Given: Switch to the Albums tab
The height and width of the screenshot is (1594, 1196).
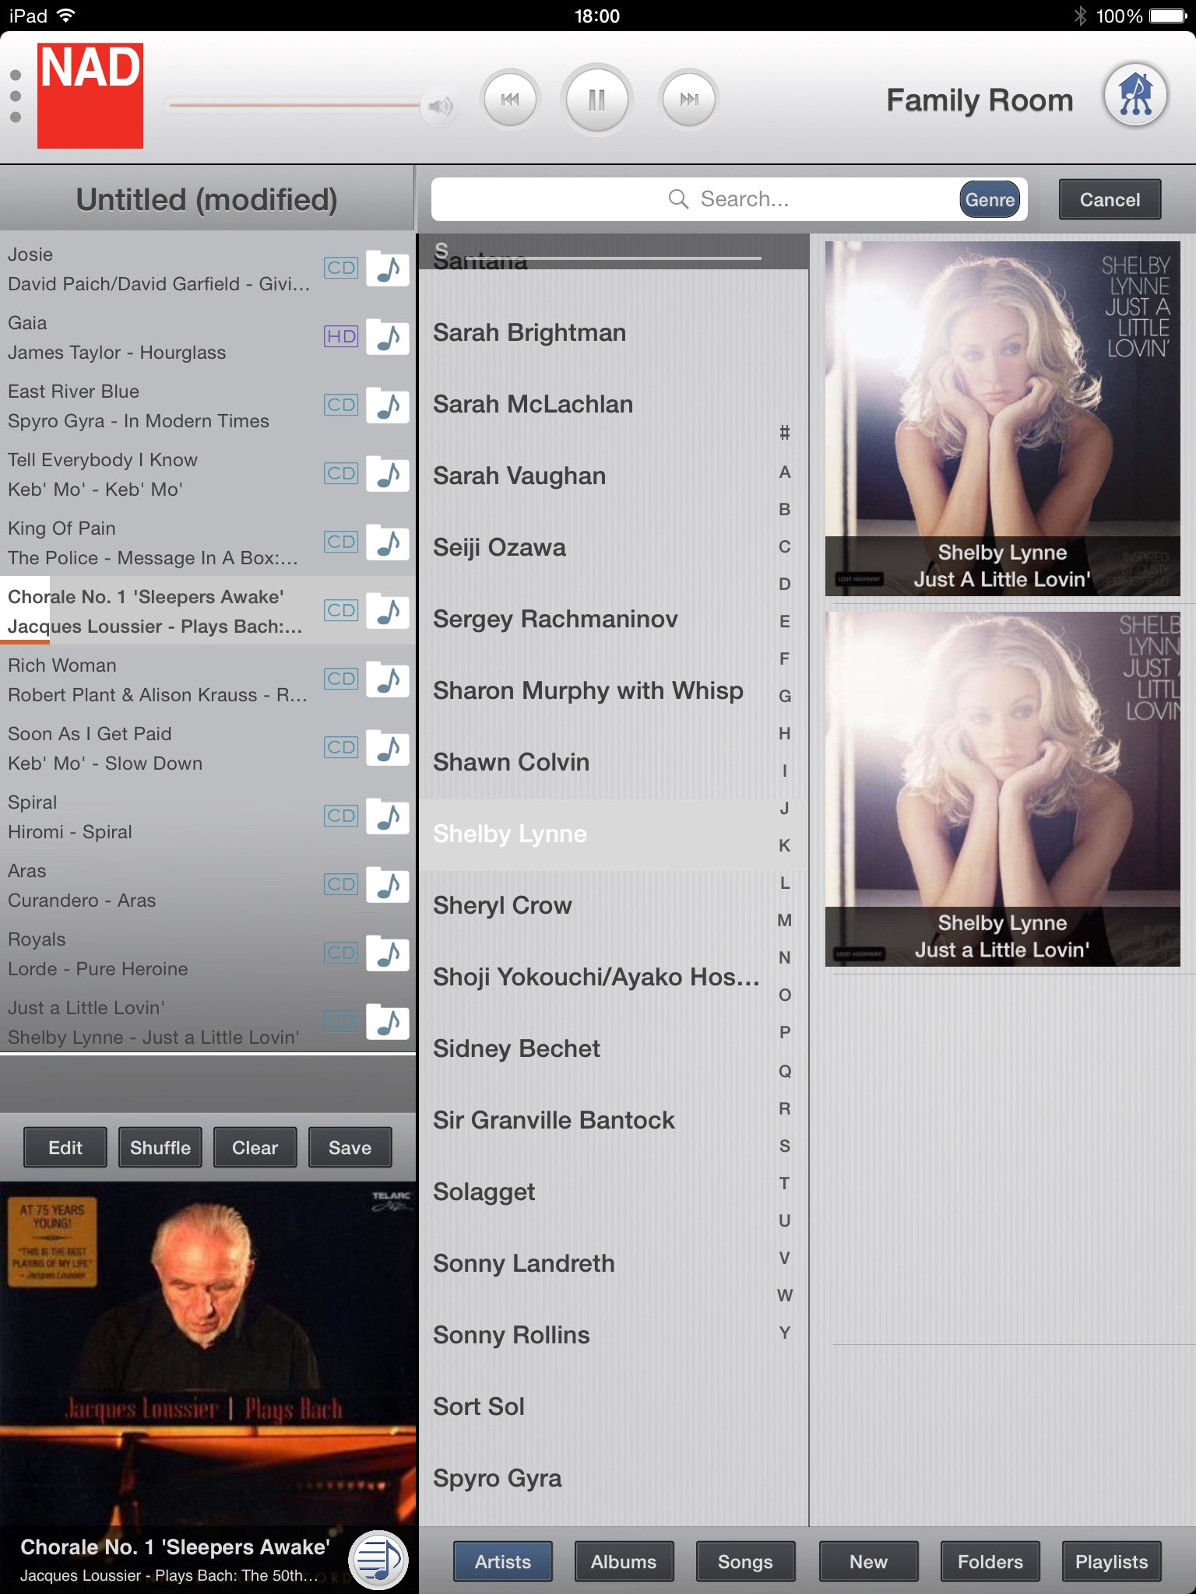Looking at the screenshot, I should [624, 1561].
